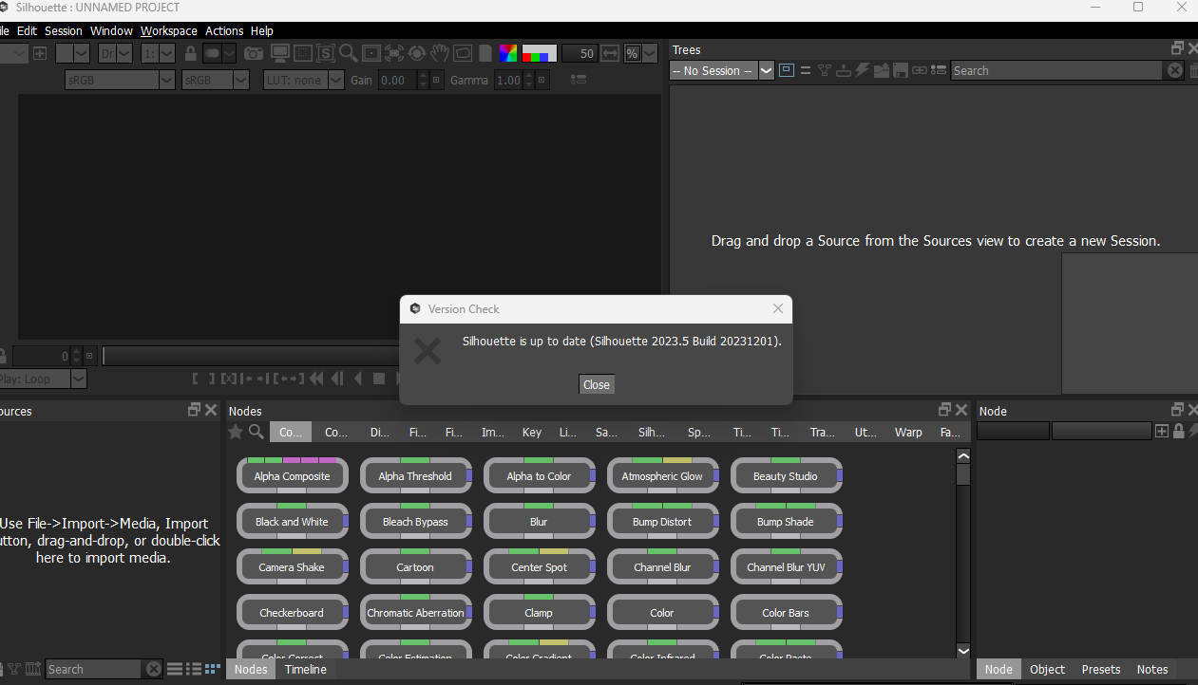
Task: Select the Chromatic Aberration node
Action: [416, 612]
